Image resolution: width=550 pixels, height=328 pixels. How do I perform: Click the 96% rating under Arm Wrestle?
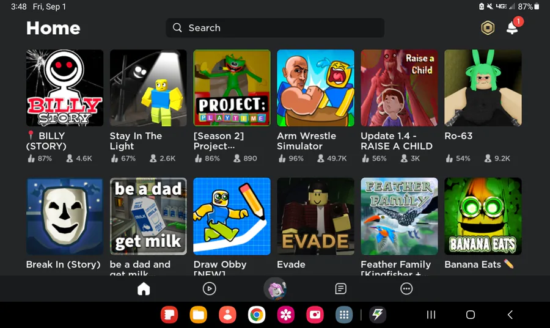tap(291, 158)
